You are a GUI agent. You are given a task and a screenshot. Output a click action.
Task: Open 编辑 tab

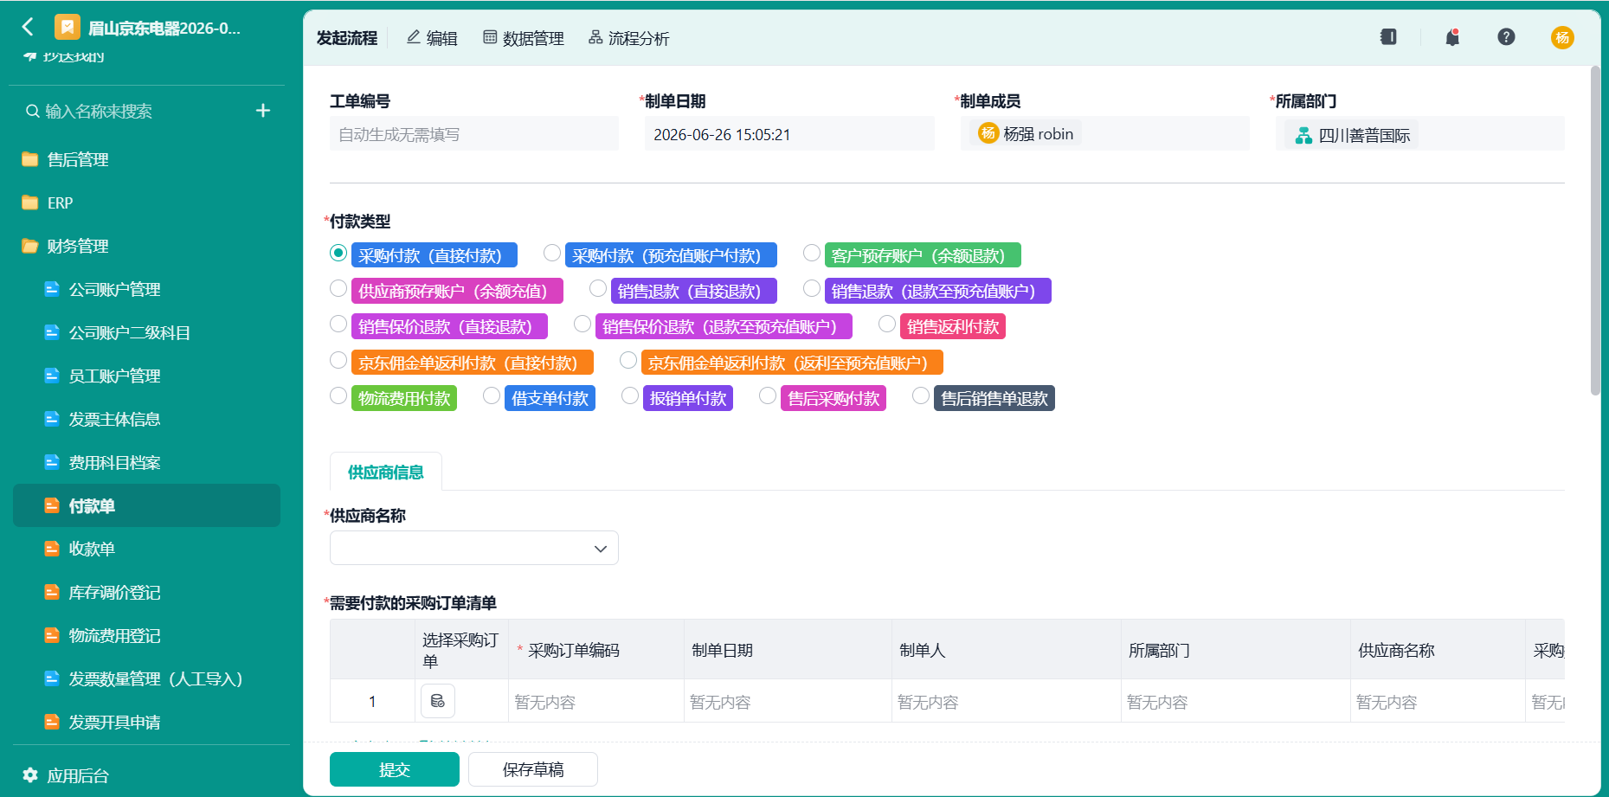pyautogui.click(x=432, y=38)
